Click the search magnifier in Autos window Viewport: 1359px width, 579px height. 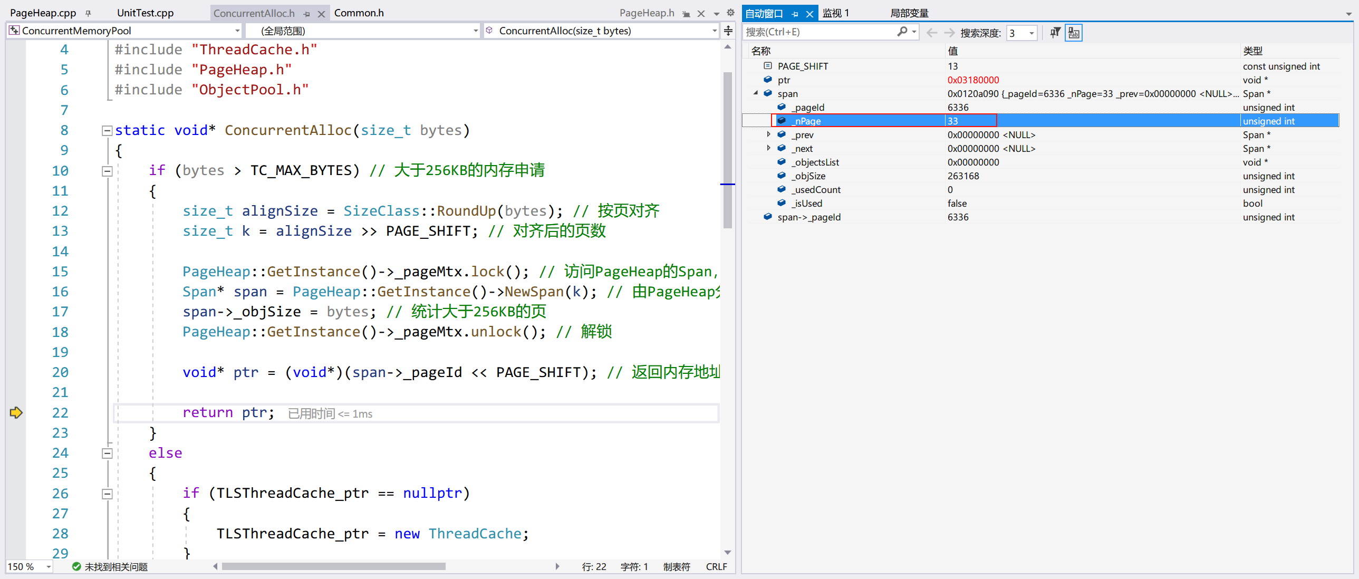902,32
